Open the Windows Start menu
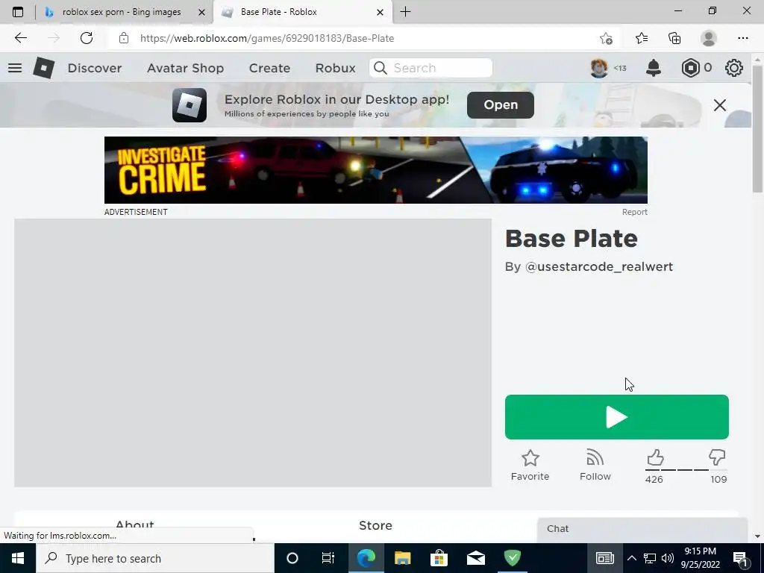764x573 pixels. (x=18, y=558)
